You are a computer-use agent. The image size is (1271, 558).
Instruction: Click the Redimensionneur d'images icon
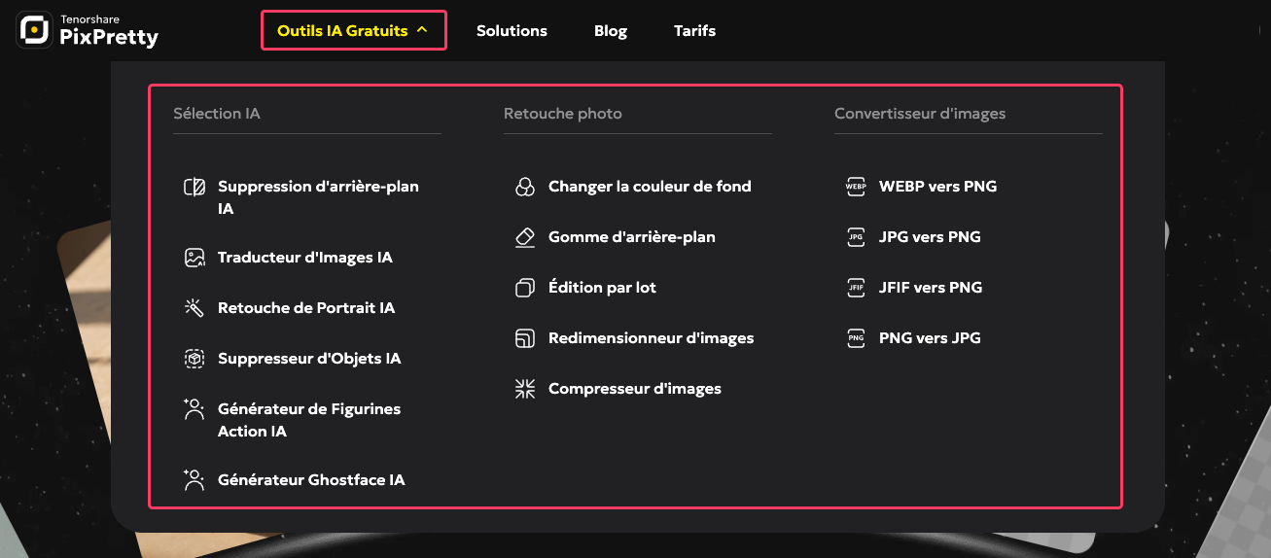click(x=525, y=338)
